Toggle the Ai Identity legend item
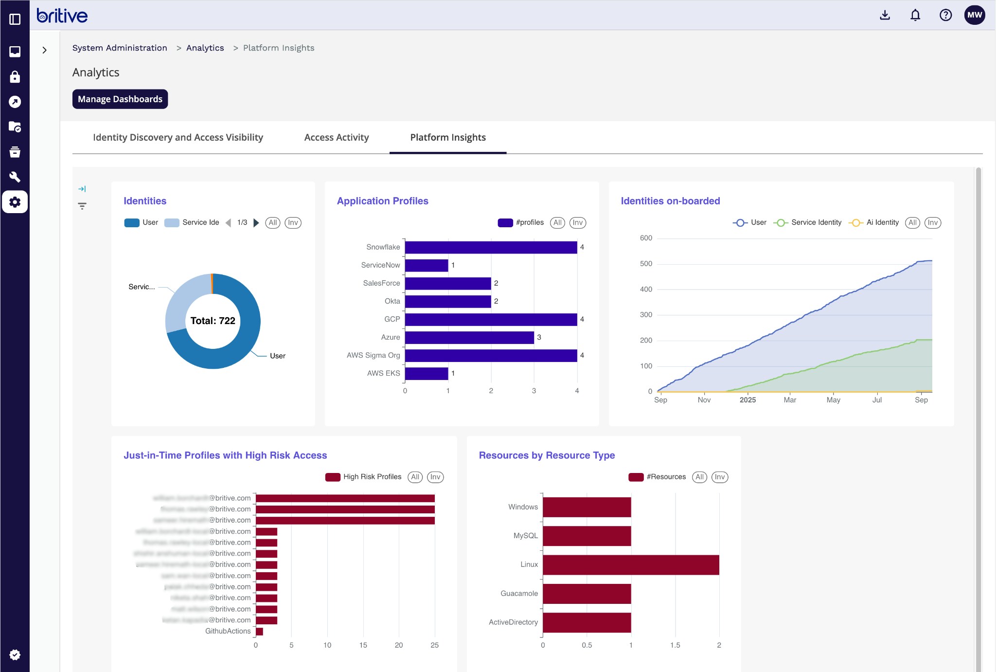 (874, 222)
